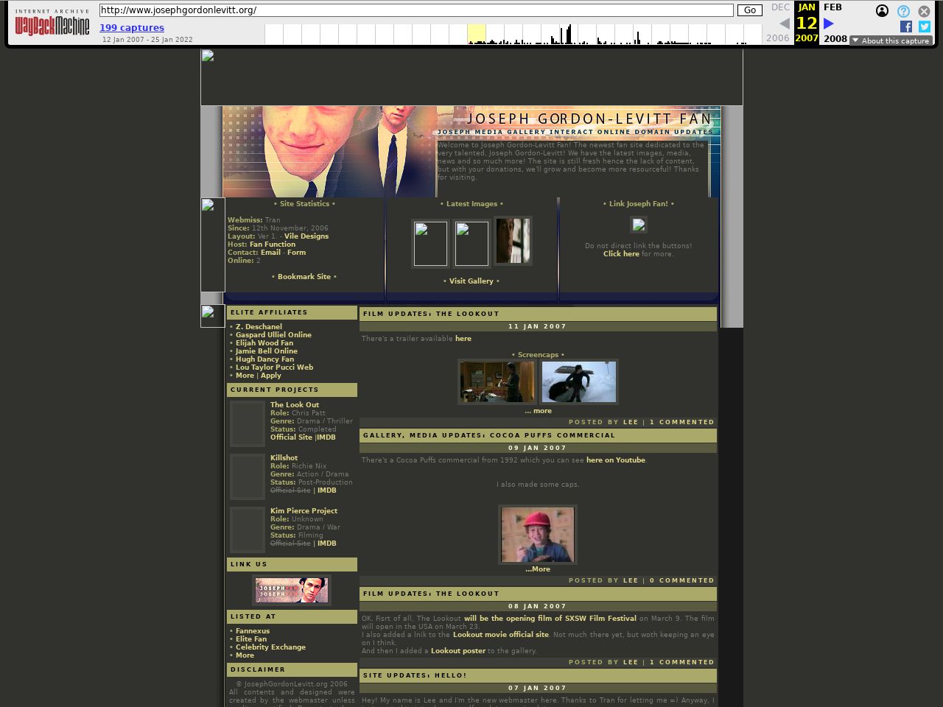Click the Link Joseph Fan button image
This screenshot has height=707, width=943.
pyautogui.click(x=639, y=225)
